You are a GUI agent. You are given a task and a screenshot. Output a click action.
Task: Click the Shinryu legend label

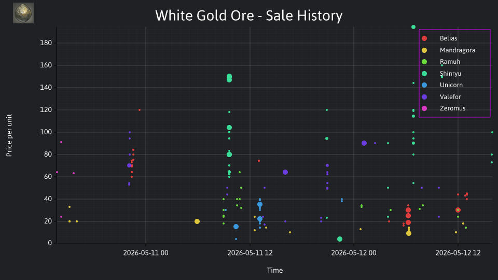[x=450, y=74]
